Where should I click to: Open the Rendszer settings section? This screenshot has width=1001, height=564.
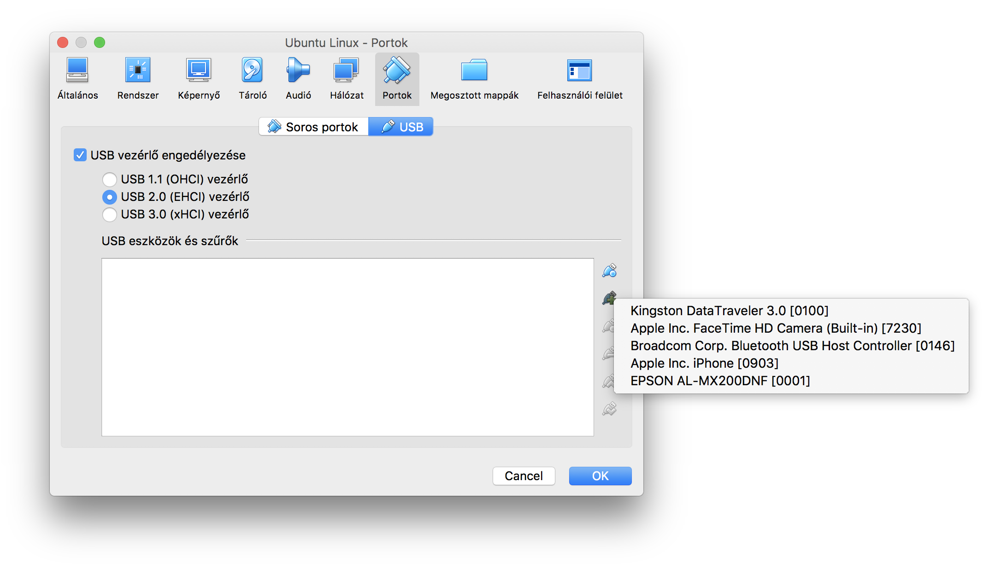pyautogui.click(x=138, y=79)
